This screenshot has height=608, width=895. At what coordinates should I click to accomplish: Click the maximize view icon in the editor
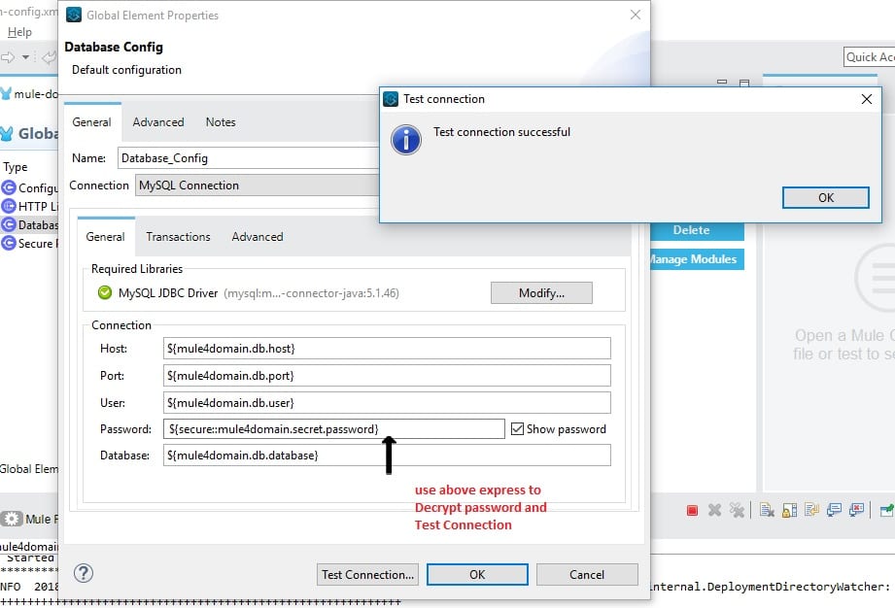tap(744, 83)
